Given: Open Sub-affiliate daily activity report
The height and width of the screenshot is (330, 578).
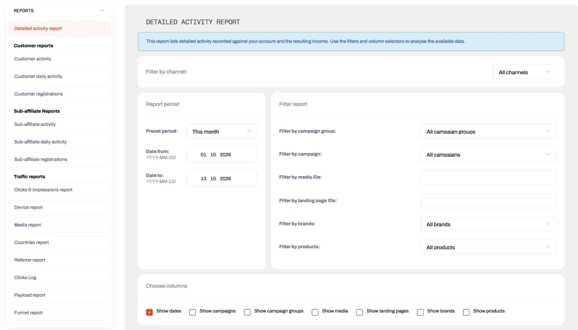Looking at the screenshot, I should click(x=59, y=142).
